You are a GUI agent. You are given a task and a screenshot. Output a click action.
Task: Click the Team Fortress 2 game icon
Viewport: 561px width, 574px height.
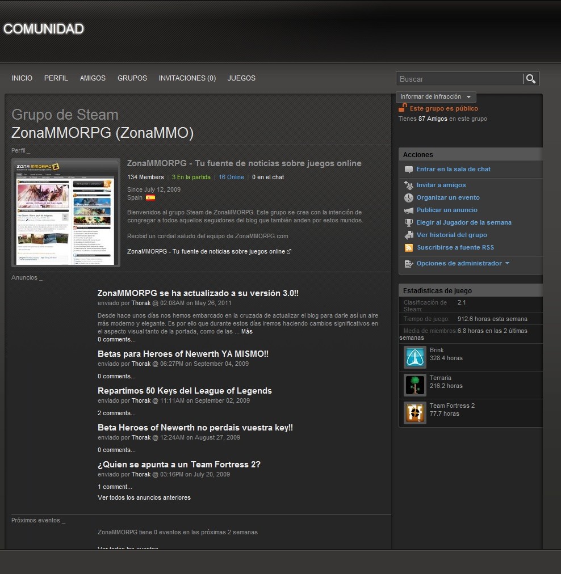[x=415, y=413]
